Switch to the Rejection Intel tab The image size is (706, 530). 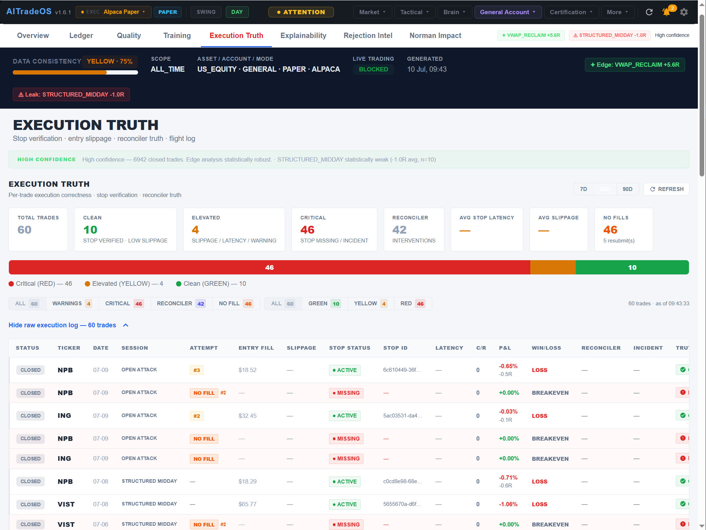click(368, 35)
